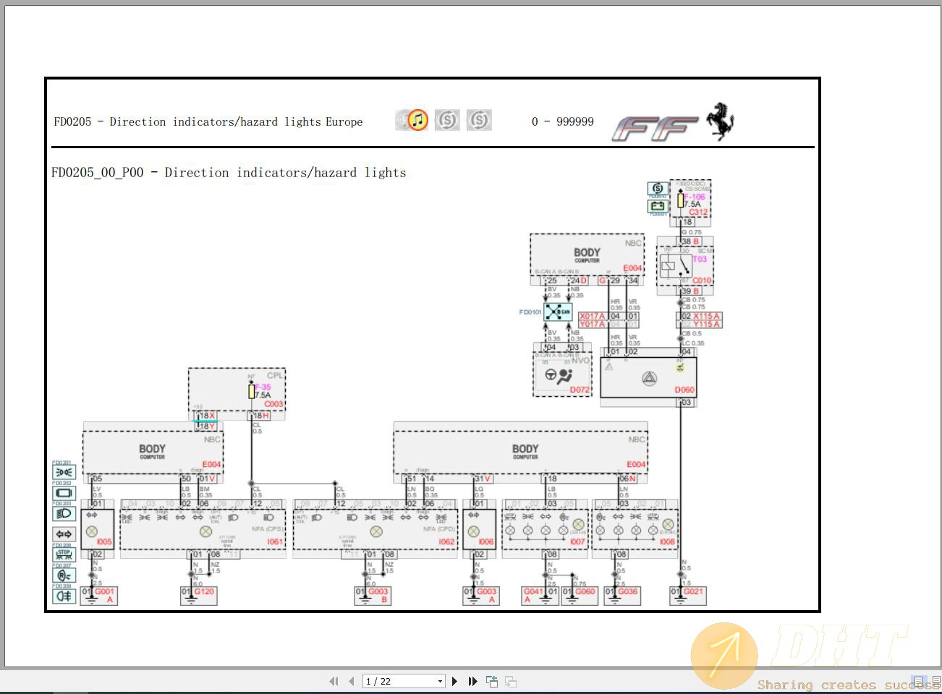This screenshot has width=942, height=694.
Task: Click component label I006
Action: click(x=485, y=541)
